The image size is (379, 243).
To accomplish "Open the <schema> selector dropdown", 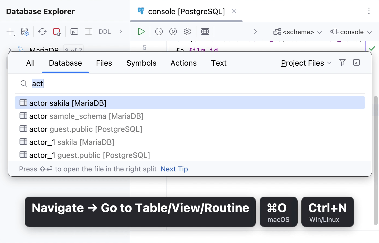I will (x=298, y=32).
